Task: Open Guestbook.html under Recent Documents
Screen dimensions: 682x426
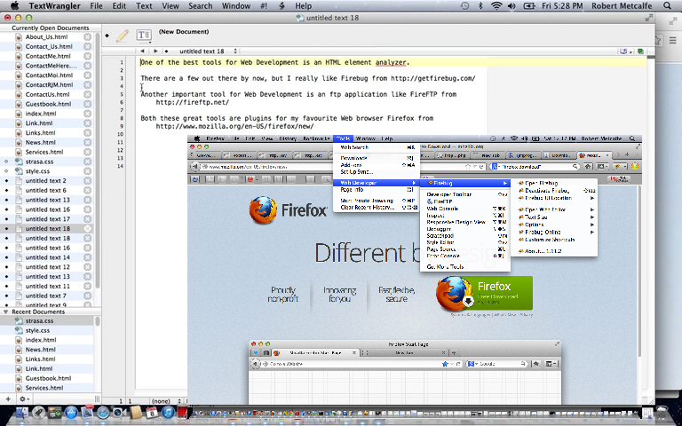Action: pyautogui.click(x=46, y=378)
